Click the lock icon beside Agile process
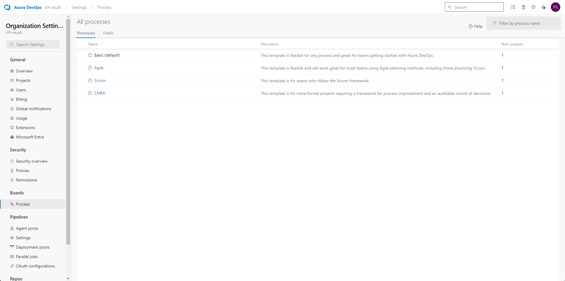 coord(90,68)
